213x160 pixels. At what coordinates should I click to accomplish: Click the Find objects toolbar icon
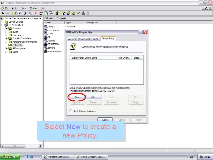[x=83, y=13]
